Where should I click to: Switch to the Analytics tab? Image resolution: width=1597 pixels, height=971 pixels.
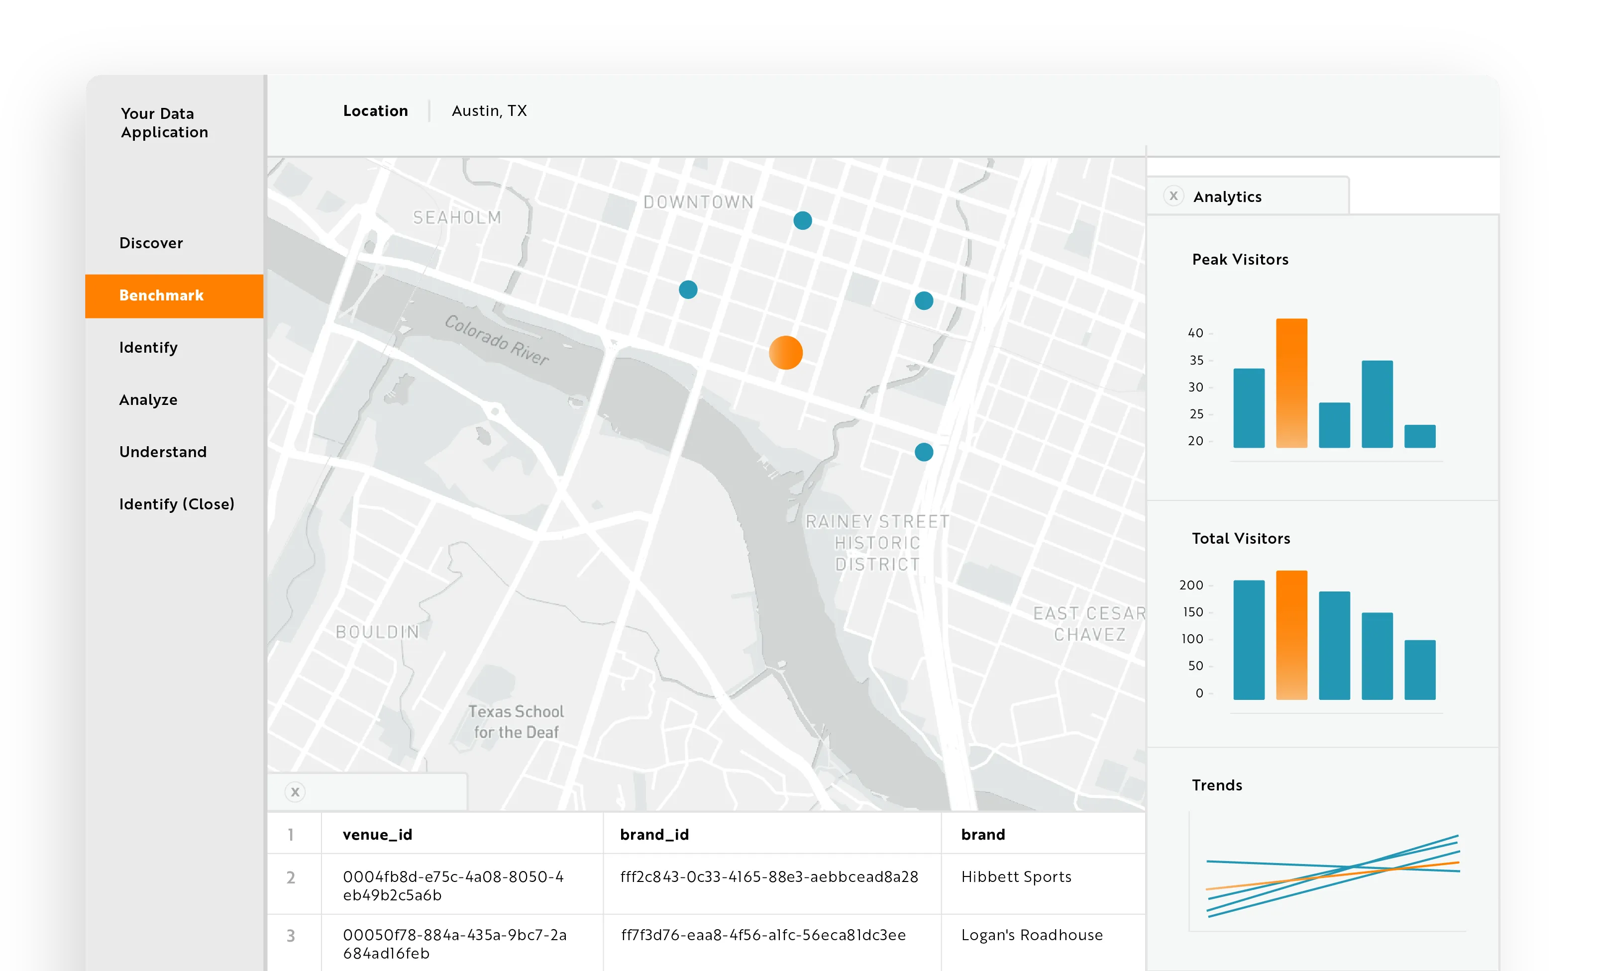1228,196
